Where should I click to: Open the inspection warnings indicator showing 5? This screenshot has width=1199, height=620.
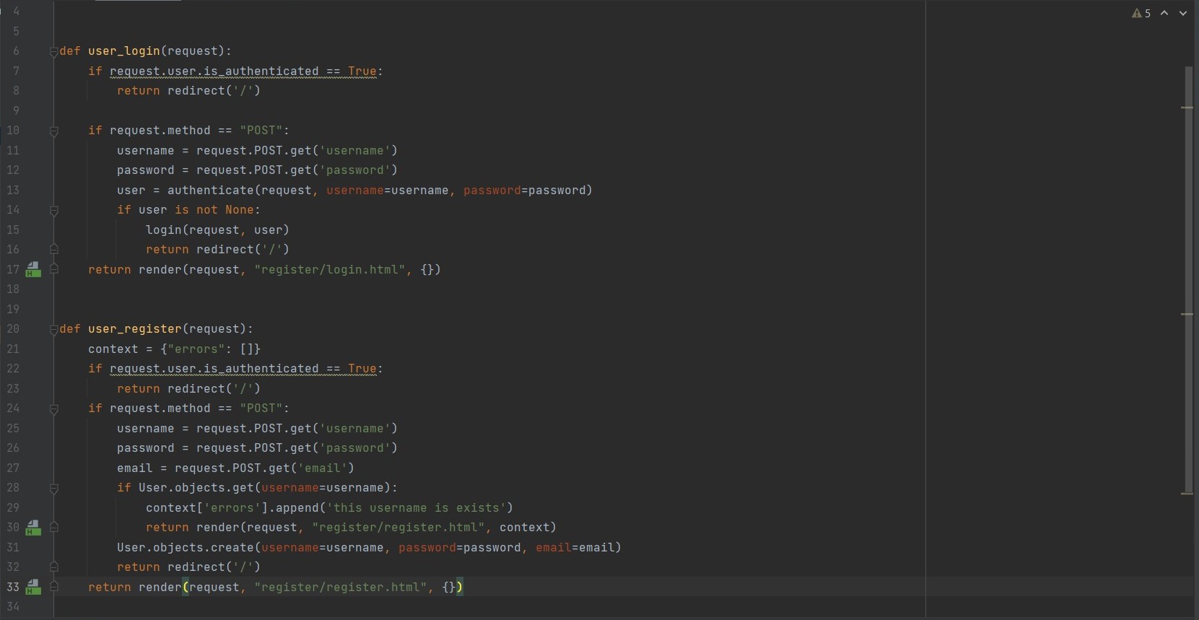click(1141, 13)
